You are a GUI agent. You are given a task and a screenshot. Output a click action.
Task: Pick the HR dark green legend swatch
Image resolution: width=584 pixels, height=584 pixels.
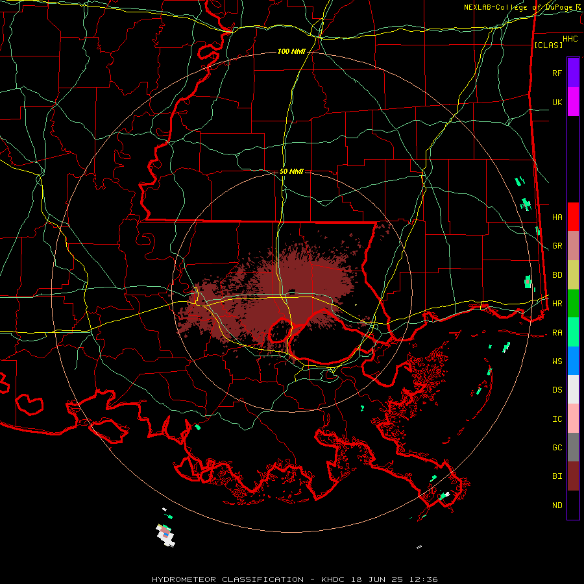[573, 304]
